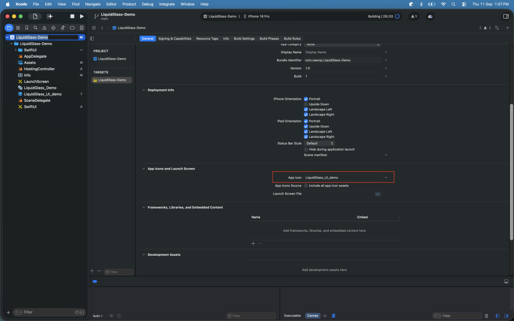This screenshot has width=514, height=321.
Task: Open the Find navigator magnifier icon
Action: (x=36, y=28)
